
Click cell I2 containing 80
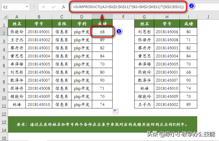pyautogui.click(x=188, y=32)
